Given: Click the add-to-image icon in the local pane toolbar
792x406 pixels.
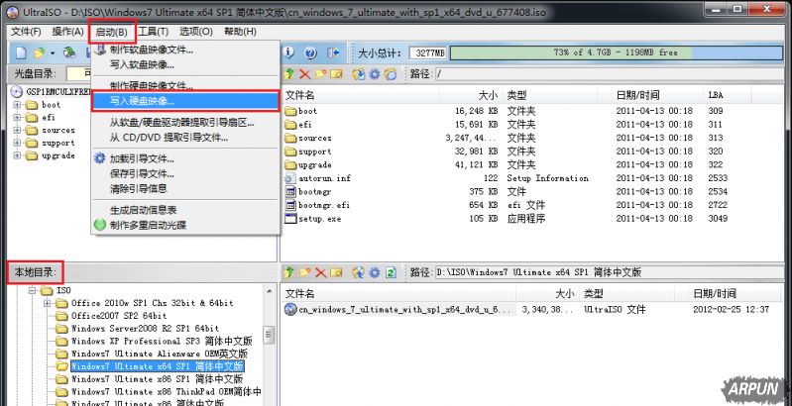Looking at the screenshot, I should pyautogui.click(x=359, y=272).
